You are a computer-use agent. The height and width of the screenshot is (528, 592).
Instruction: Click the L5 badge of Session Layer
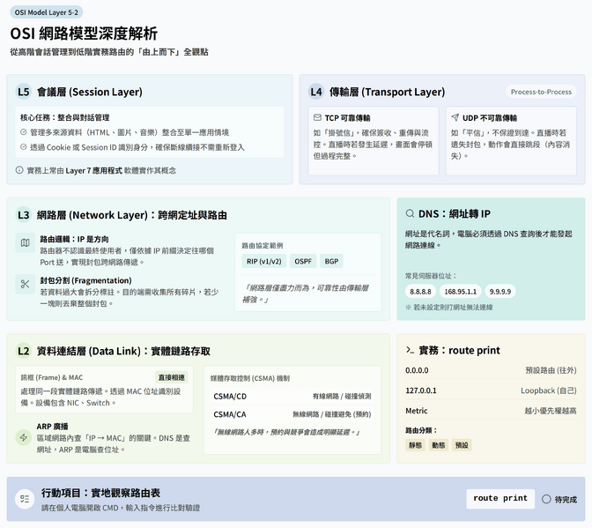click(23, 92)
